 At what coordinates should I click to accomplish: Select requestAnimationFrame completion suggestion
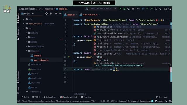click(x=132, y=37)
